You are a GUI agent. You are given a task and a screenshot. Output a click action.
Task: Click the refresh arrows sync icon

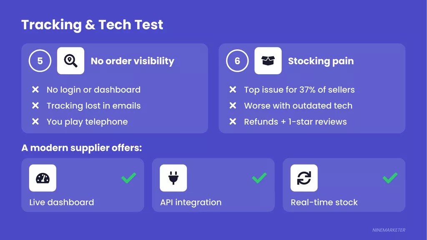pos(304,178)
